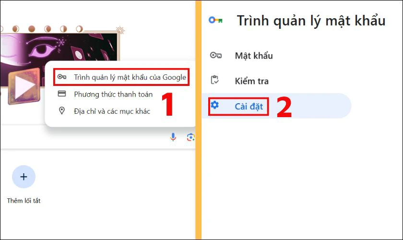Click the credit card icon for payment methods

pyautogui.click(x=61, y=94)
